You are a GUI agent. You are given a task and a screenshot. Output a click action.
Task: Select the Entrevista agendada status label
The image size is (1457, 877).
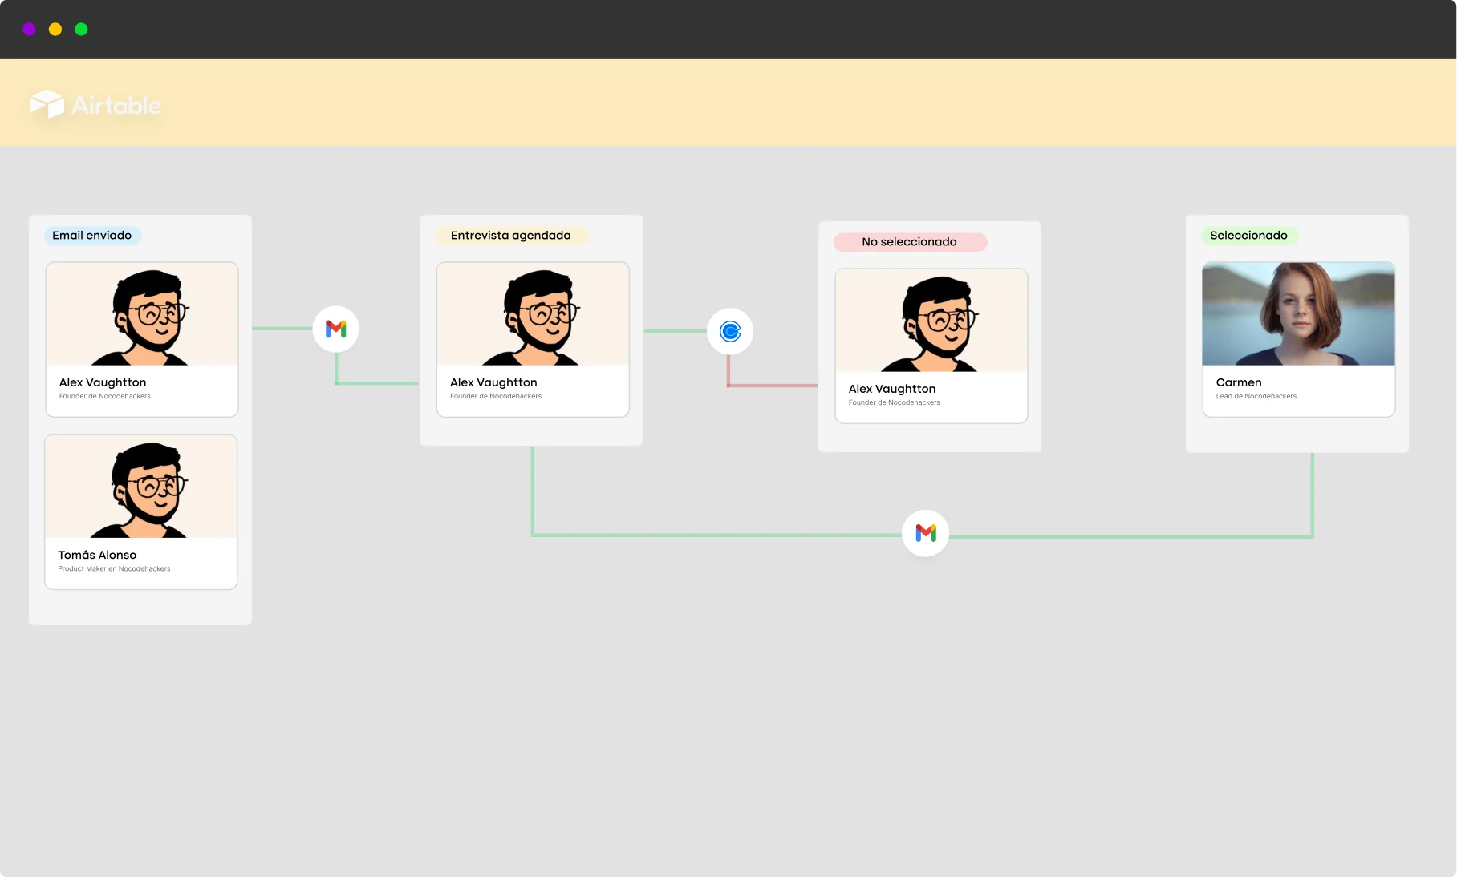(x=510, y=236)
